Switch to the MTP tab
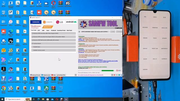180x101 pixels. click(39, 31)
